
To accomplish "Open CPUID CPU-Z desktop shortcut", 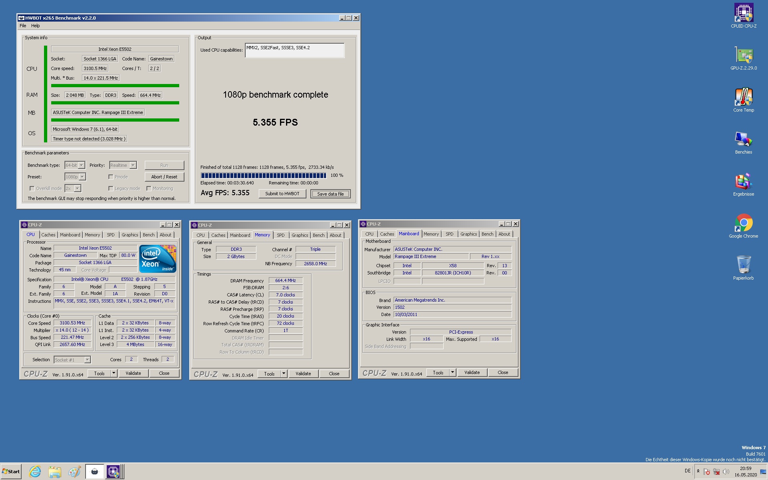I will coord(743,16).
